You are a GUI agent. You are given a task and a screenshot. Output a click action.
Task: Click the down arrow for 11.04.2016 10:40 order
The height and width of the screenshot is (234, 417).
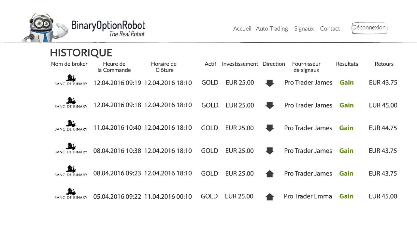(x=269, y=128)
